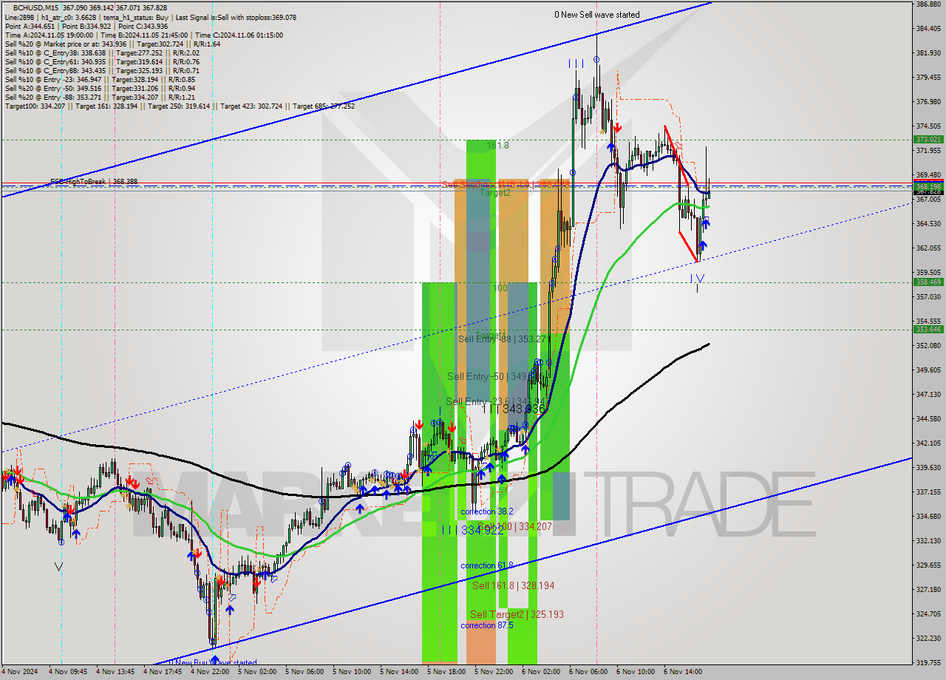Click the green '368.198' price tag
The height and width of the screenshot is (680, 946).
928,187
